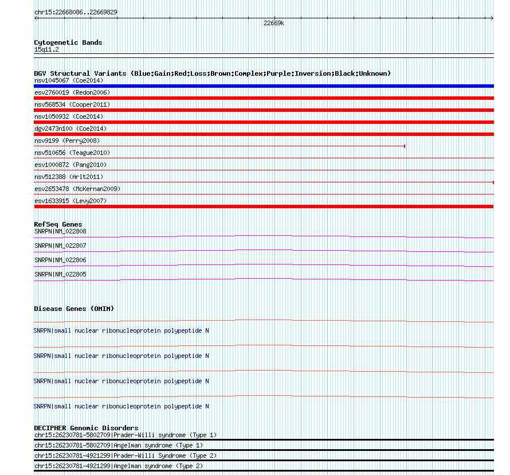Image resolution: width=510 pixels, height=475 pixels.
Task: Click the RefSeq Genes track heading
Action: point(58,224)
